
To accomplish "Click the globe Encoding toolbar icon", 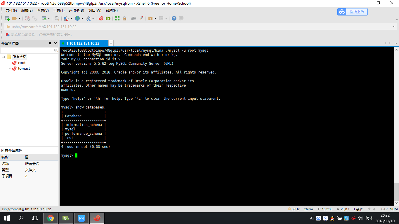I will tap(77, 18).
